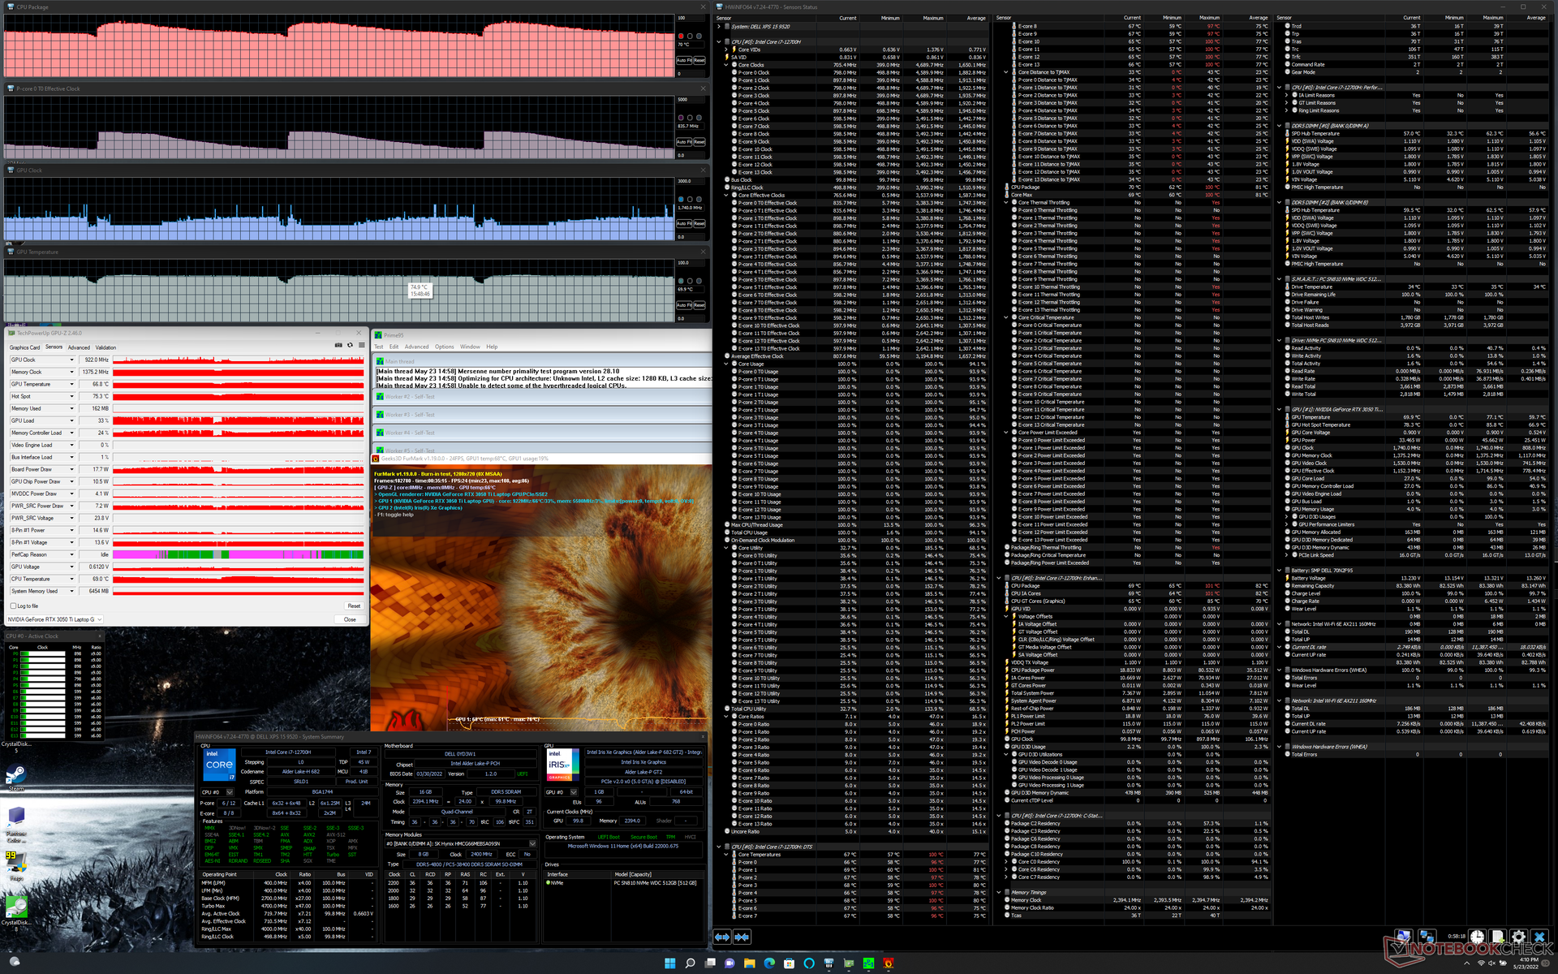Open Prime95 Options menu

tap(444, 347)
